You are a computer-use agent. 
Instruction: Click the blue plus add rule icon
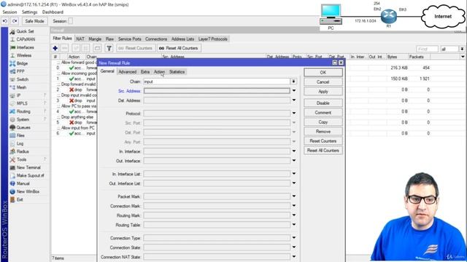point(55,48)
